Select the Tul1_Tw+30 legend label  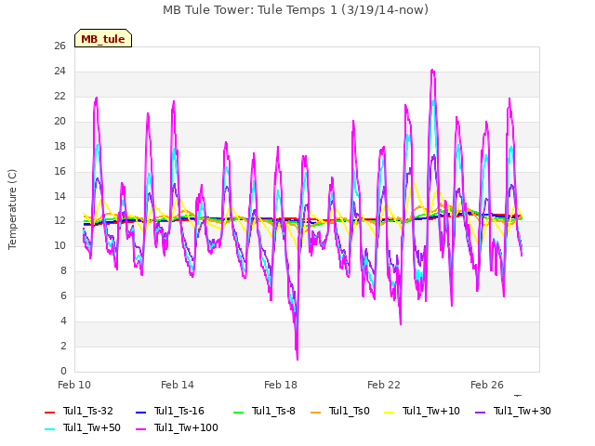[x=522, y=411]
